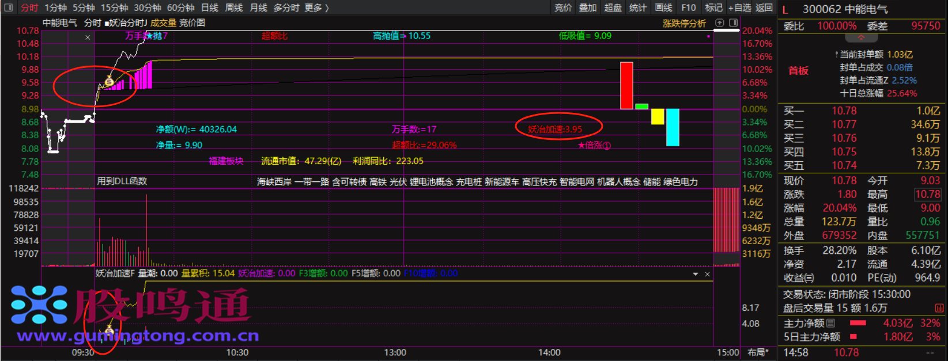
Task: Toggle the 妖冶分时J indicator label
Action: coord(126,23)
